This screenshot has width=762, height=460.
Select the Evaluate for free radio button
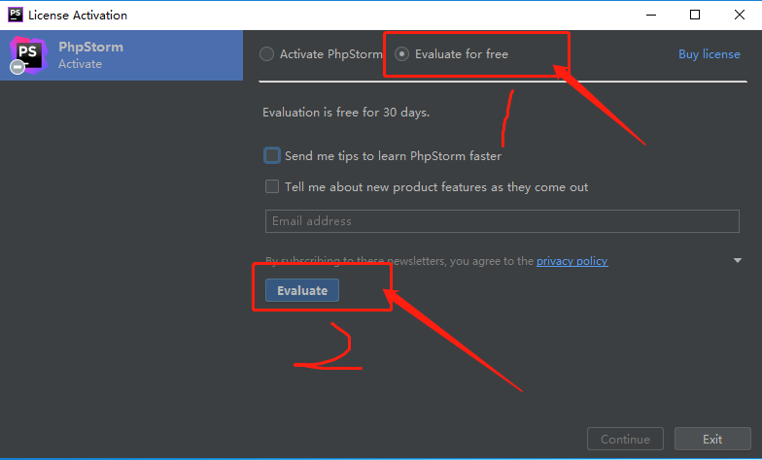click(x=401, y=54)
